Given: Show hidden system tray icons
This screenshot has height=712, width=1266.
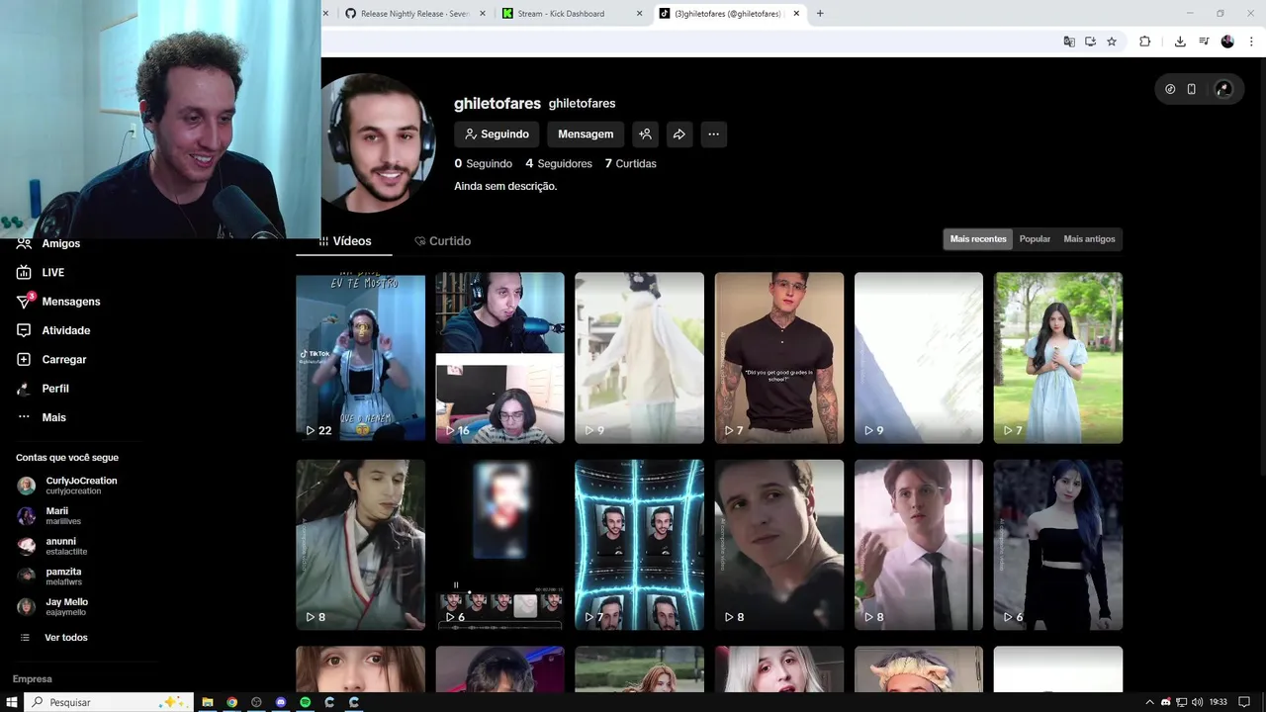Looking at the screenshot, I should (1149, 702).
